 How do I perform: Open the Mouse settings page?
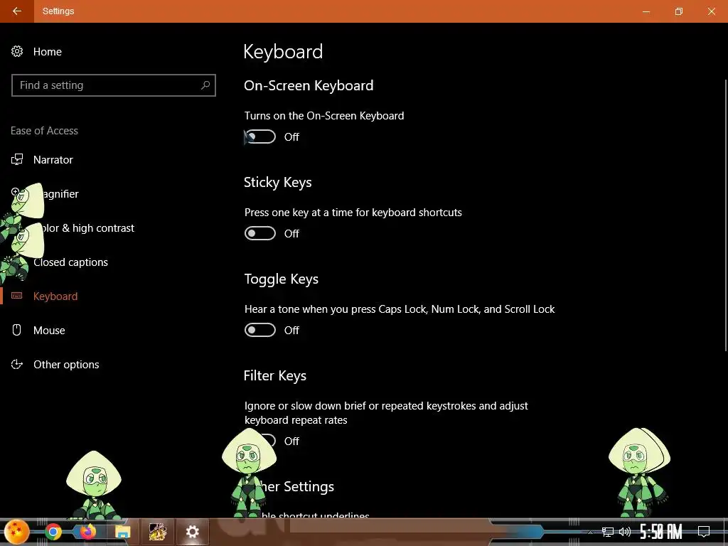click(x=49, y=330)
